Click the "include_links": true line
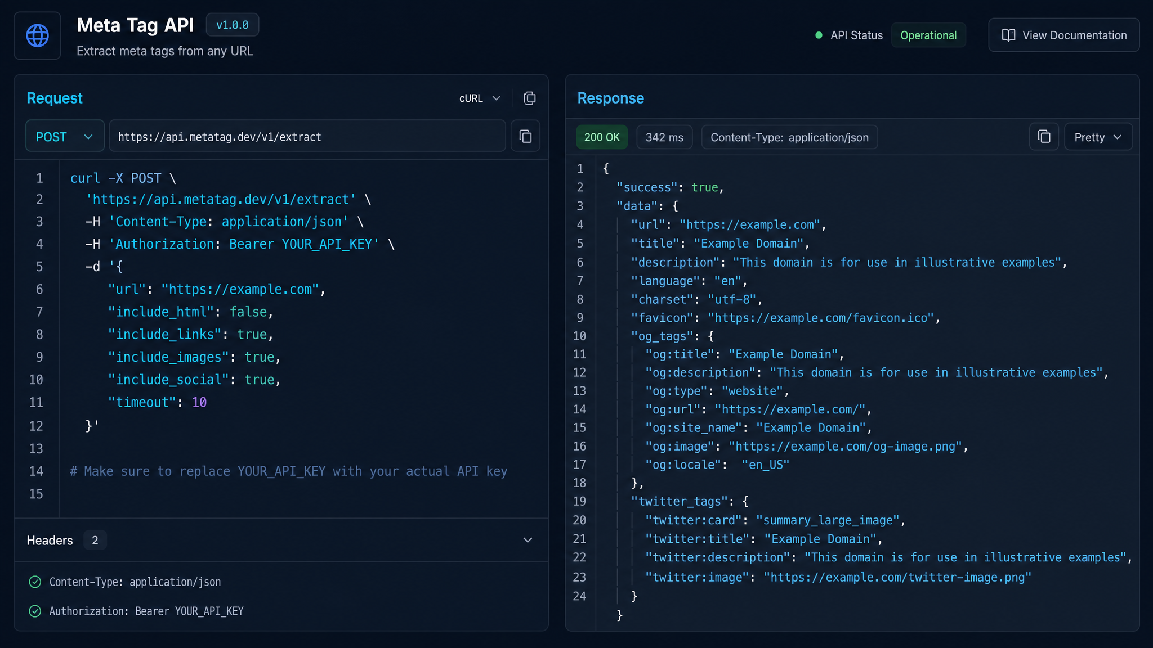This screenshot has height=648, width=1153. point(190,334)
